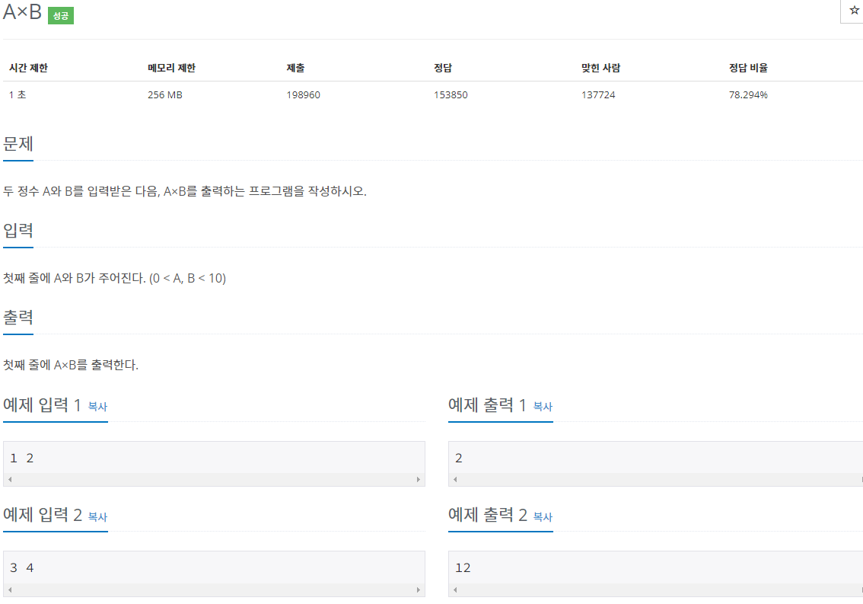The height and width of the screenshot is (604, 863).
Task: Click the A×B problem title
Action: (22, 11)
